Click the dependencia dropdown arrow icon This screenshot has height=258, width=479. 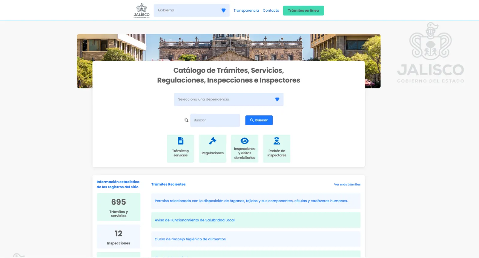(x=277, y=99)
